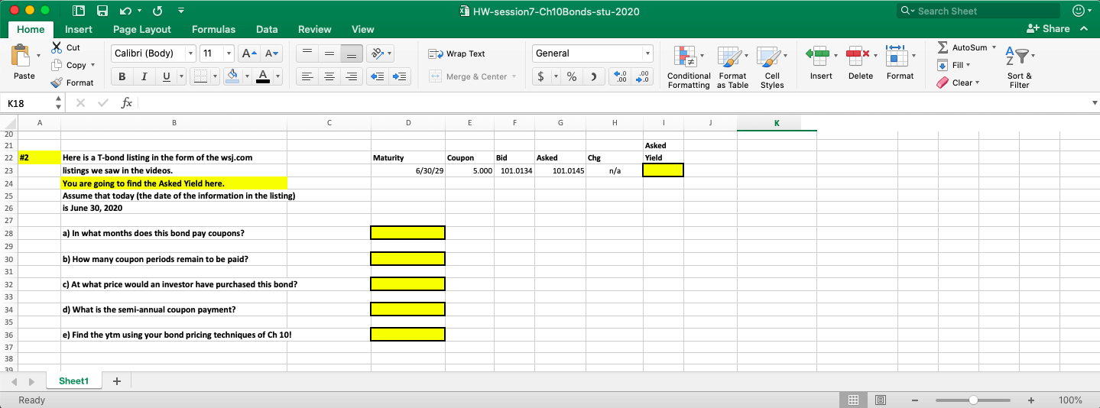This screenshot has height=408, width=1100.
Task: Switch to the View tab
Action: coord(362,29)
